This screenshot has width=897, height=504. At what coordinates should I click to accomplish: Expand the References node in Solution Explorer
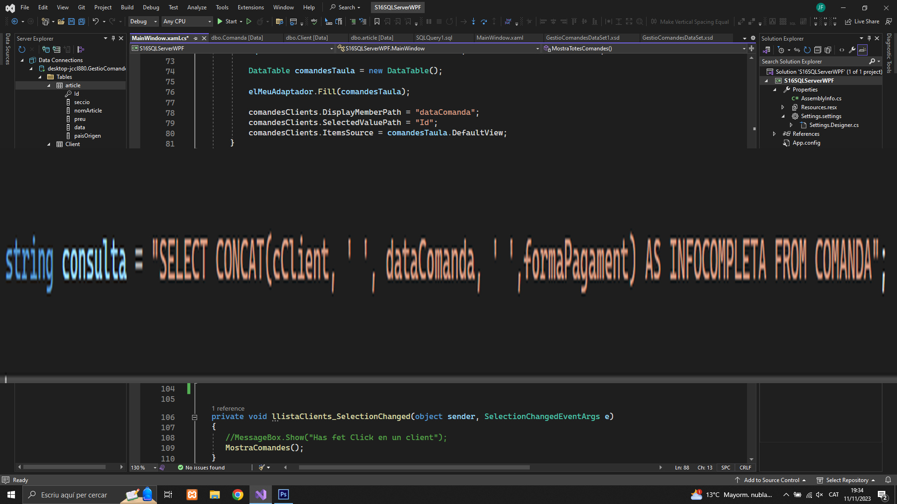click(775, 134)
